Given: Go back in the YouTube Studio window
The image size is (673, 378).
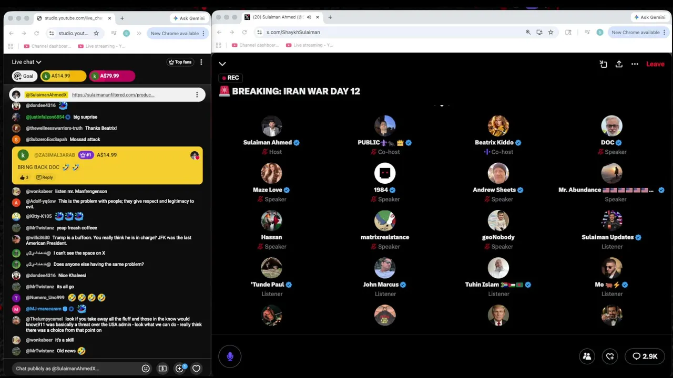Looking at the screenshot, I should click(x=11, y=33).
